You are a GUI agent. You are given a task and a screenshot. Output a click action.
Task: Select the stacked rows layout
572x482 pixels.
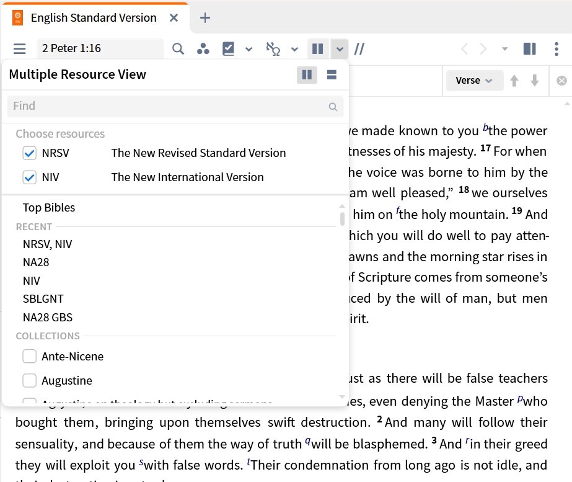(x=332, y=75)
